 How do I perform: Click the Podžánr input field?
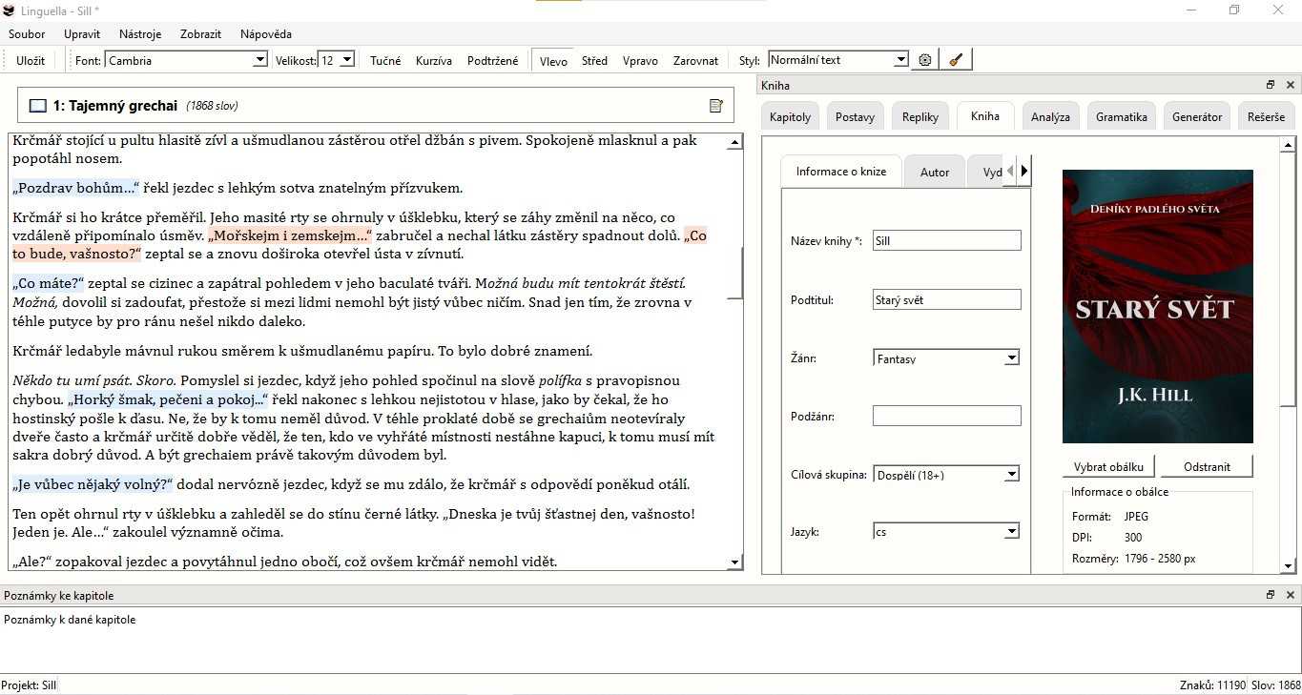(946, 416)
